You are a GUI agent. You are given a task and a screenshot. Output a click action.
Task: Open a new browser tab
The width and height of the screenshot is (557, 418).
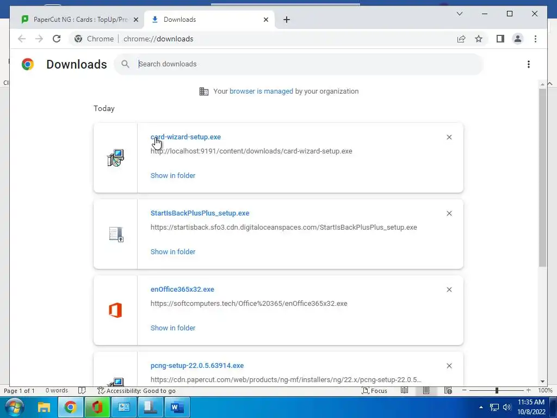[x=287, y=20]
